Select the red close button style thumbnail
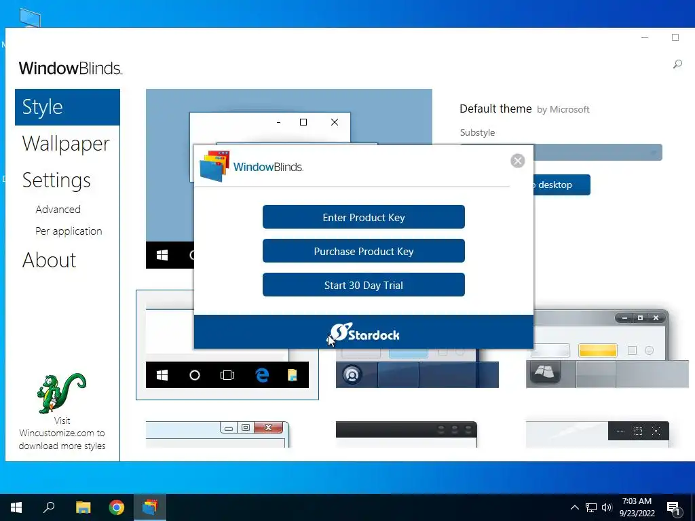Viewport: 695px width, 521px height. click(218, 434)
